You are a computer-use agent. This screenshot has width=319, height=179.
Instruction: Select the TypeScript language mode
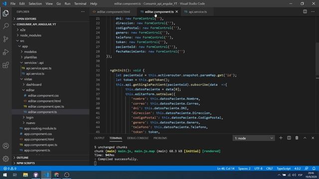tap(284, 169)
